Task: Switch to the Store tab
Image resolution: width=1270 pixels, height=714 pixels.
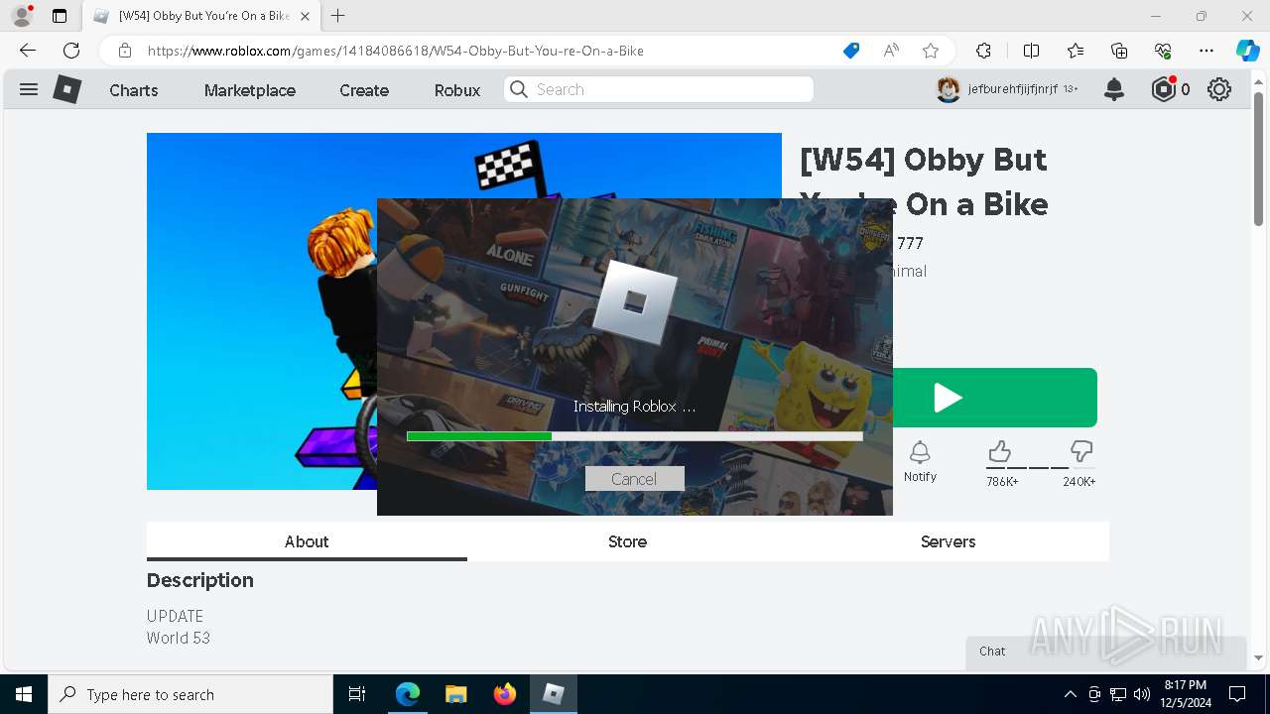Action: click(x=627, y=541)
